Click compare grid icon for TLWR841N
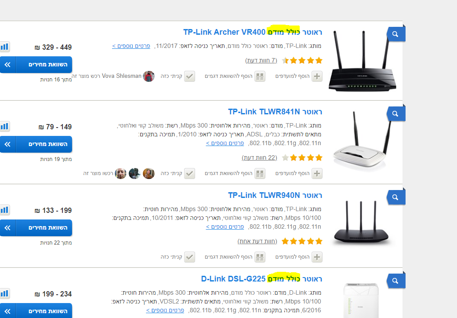 point(260,174)
